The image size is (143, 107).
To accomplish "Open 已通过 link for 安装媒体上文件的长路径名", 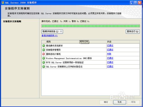I will pyautogui.click(x=110, y=66).
